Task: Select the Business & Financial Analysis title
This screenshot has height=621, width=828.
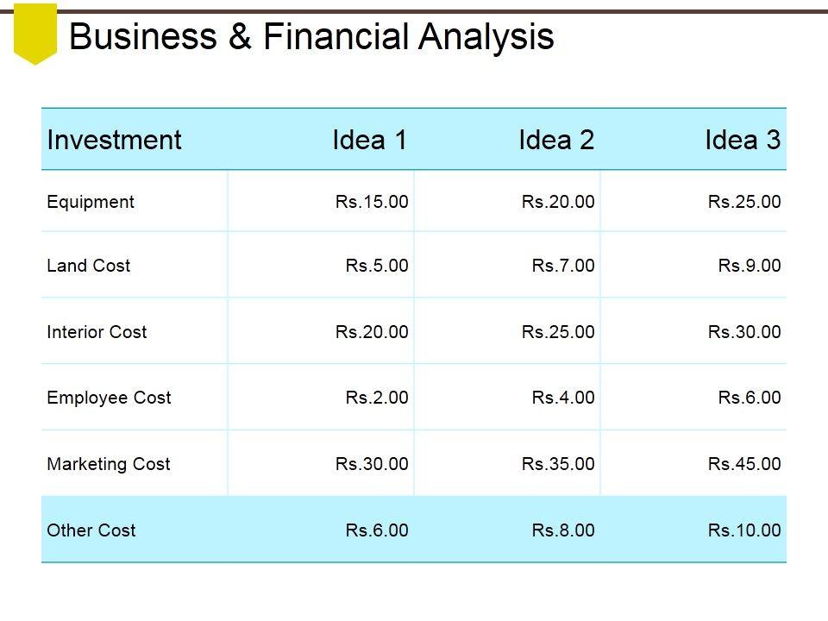Action: (311, 37)
